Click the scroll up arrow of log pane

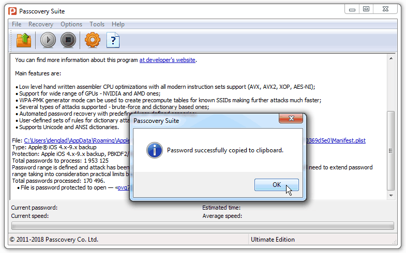(391, 59)
